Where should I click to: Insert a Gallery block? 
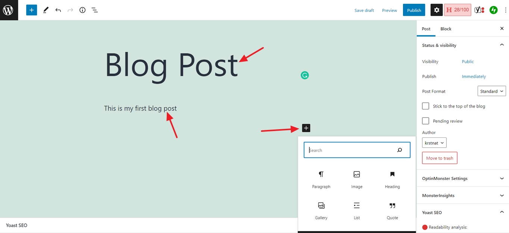coord(321,210)
